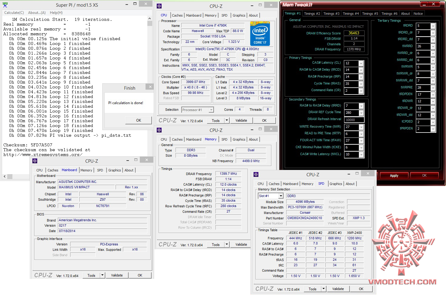
Task: Click OK in the PI calculation done dialog
Action: pos(138,120)
